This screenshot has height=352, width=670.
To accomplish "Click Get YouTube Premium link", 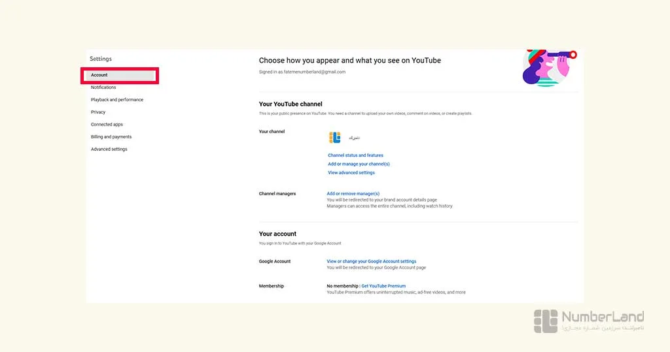I will point(383,286).
